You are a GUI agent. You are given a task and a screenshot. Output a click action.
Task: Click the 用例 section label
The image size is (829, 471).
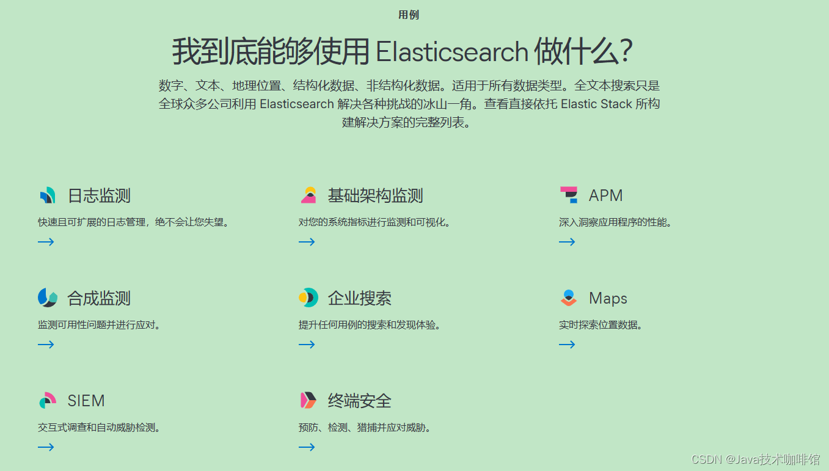tap(408, 15)
